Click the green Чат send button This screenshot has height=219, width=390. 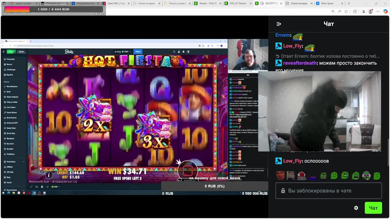pyautogui.click(x=373, y=208)
